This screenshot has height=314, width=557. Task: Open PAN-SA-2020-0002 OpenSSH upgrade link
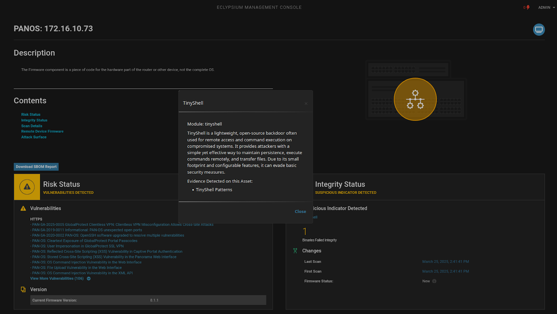pos(107,235)
